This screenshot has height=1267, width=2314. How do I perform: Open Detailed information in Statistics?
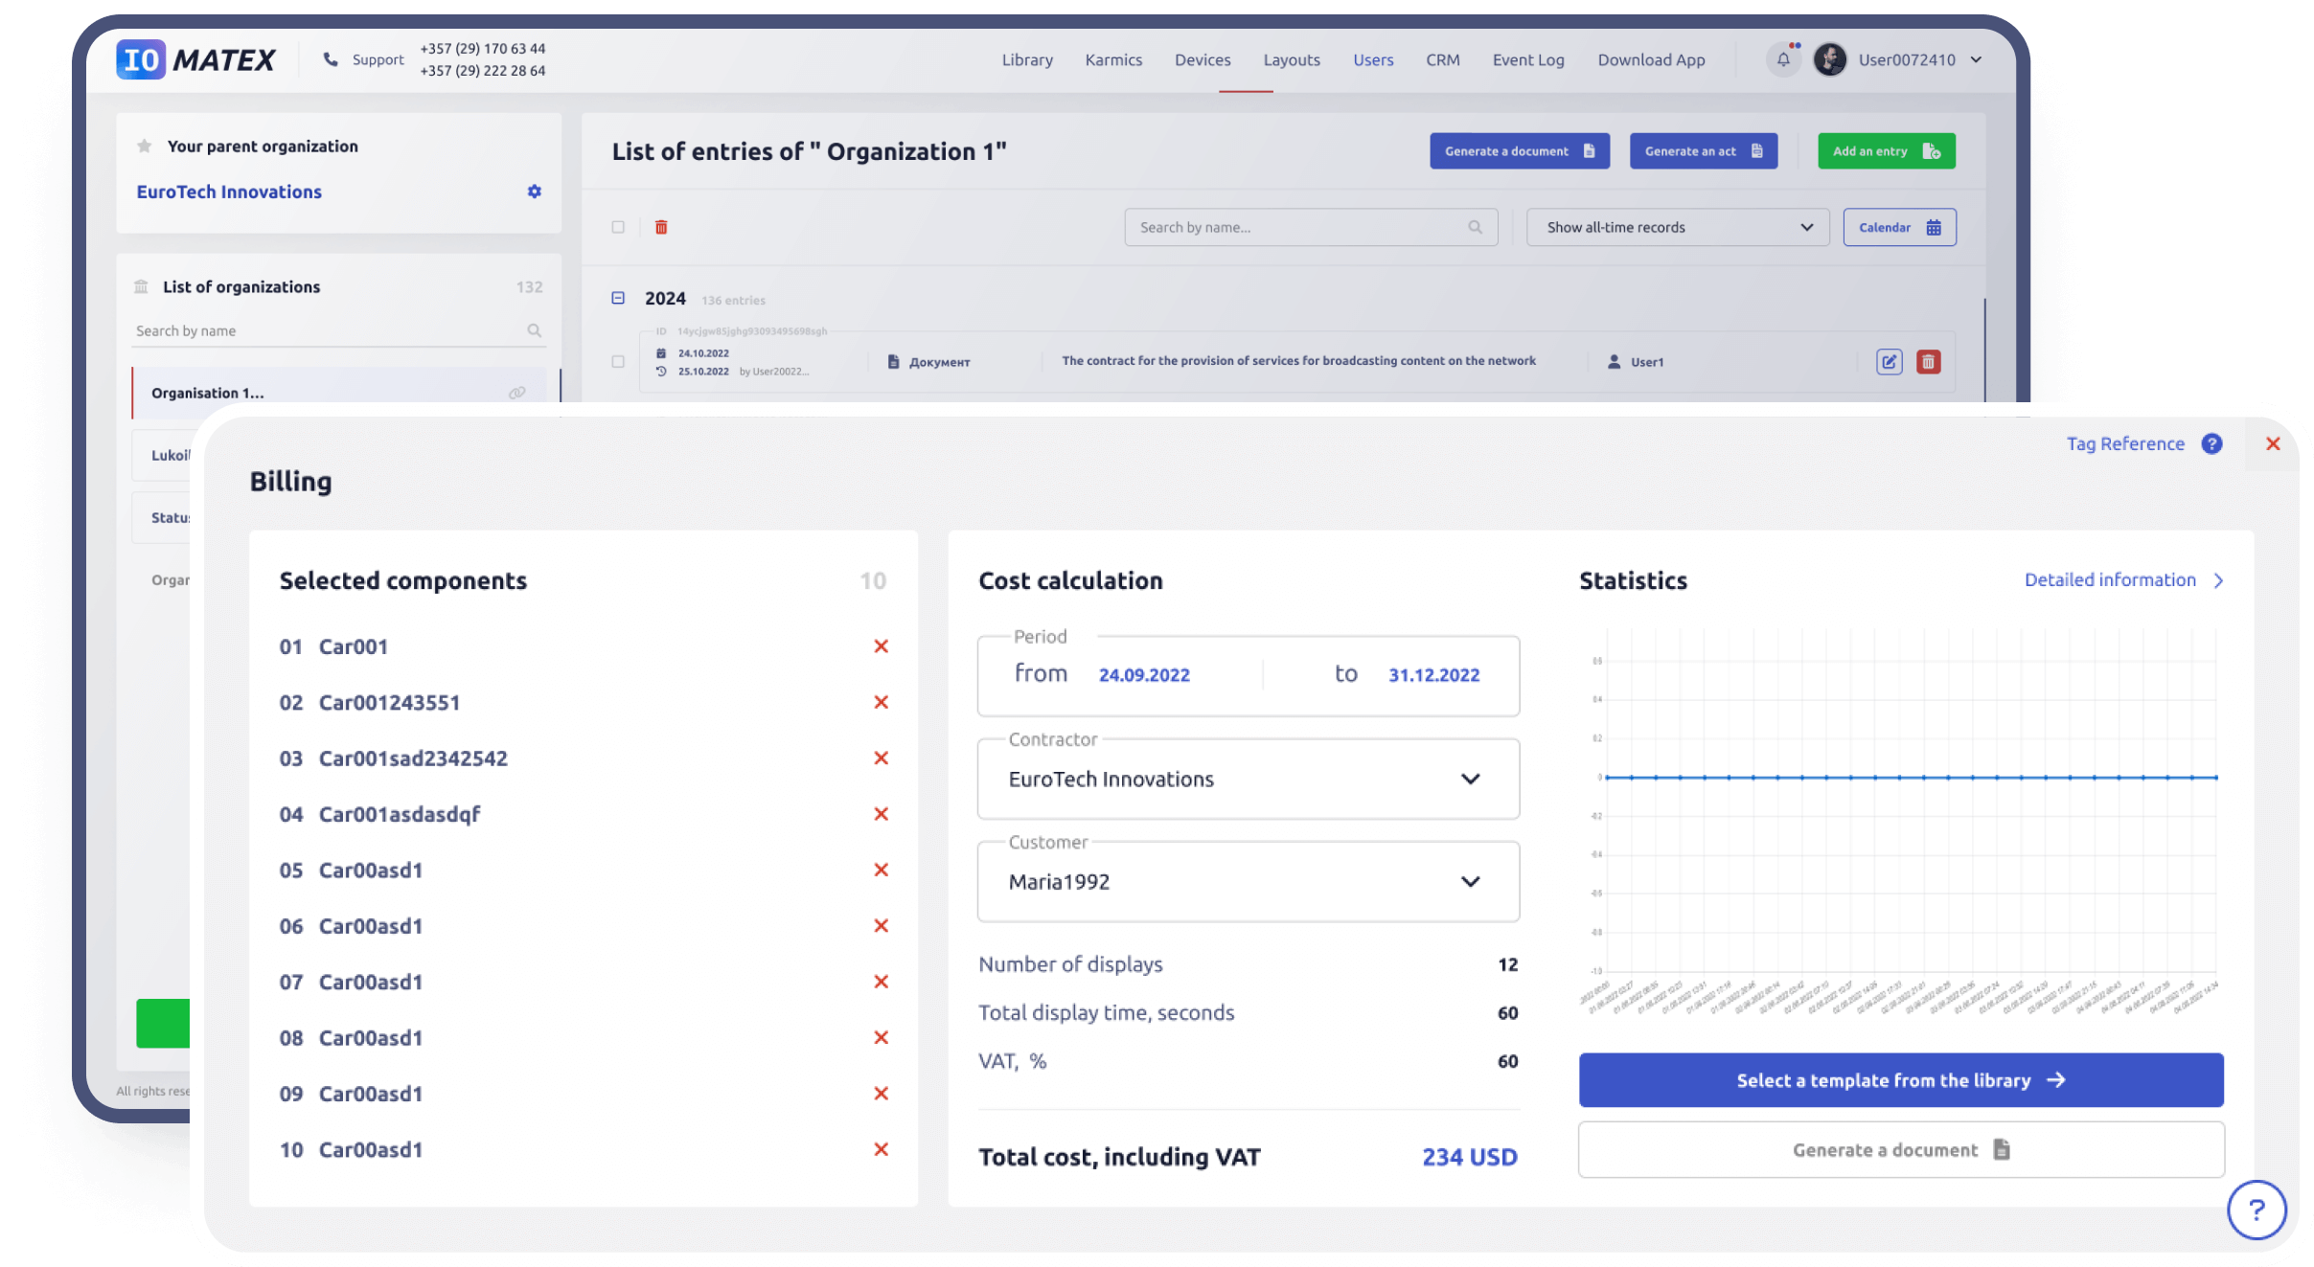2123,580
